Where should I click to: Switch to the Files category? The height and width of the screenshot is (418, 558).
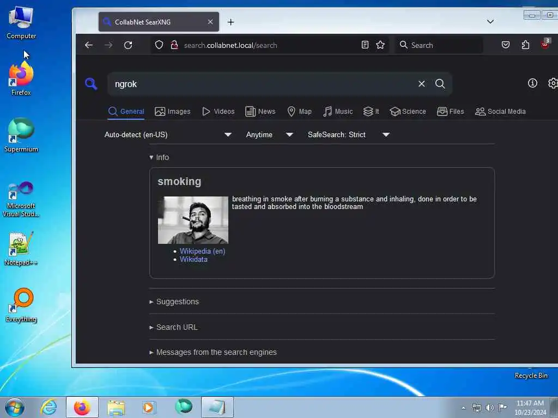[450, 111]
